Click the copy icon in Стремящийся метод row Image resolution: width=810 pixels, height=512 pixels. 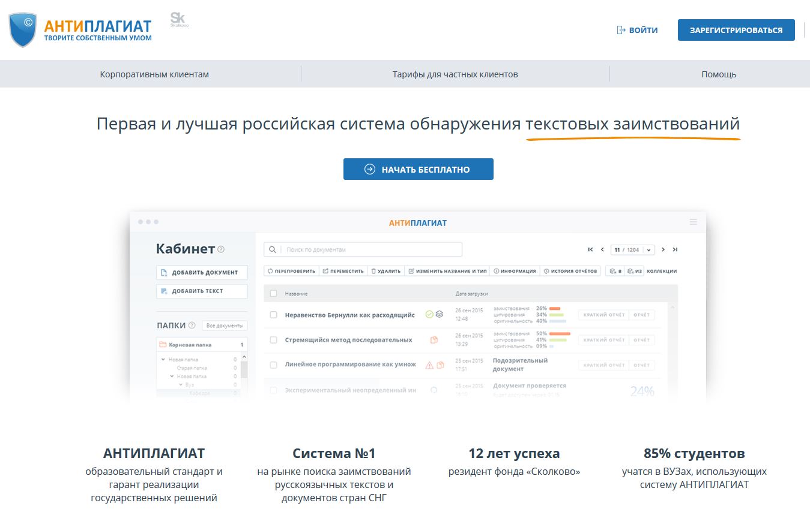click(x=434, y=340)
